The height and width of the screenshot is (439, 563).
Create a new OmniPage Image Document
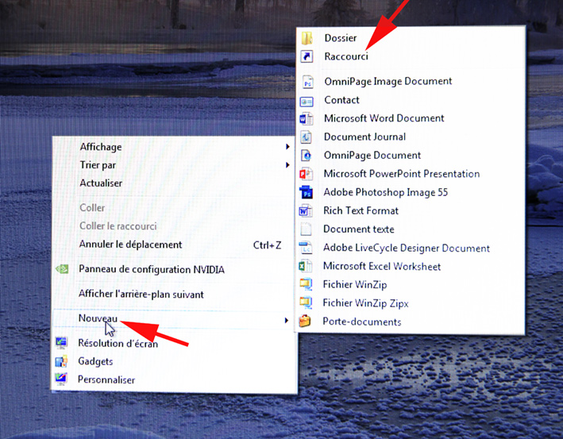coord(411,82)
